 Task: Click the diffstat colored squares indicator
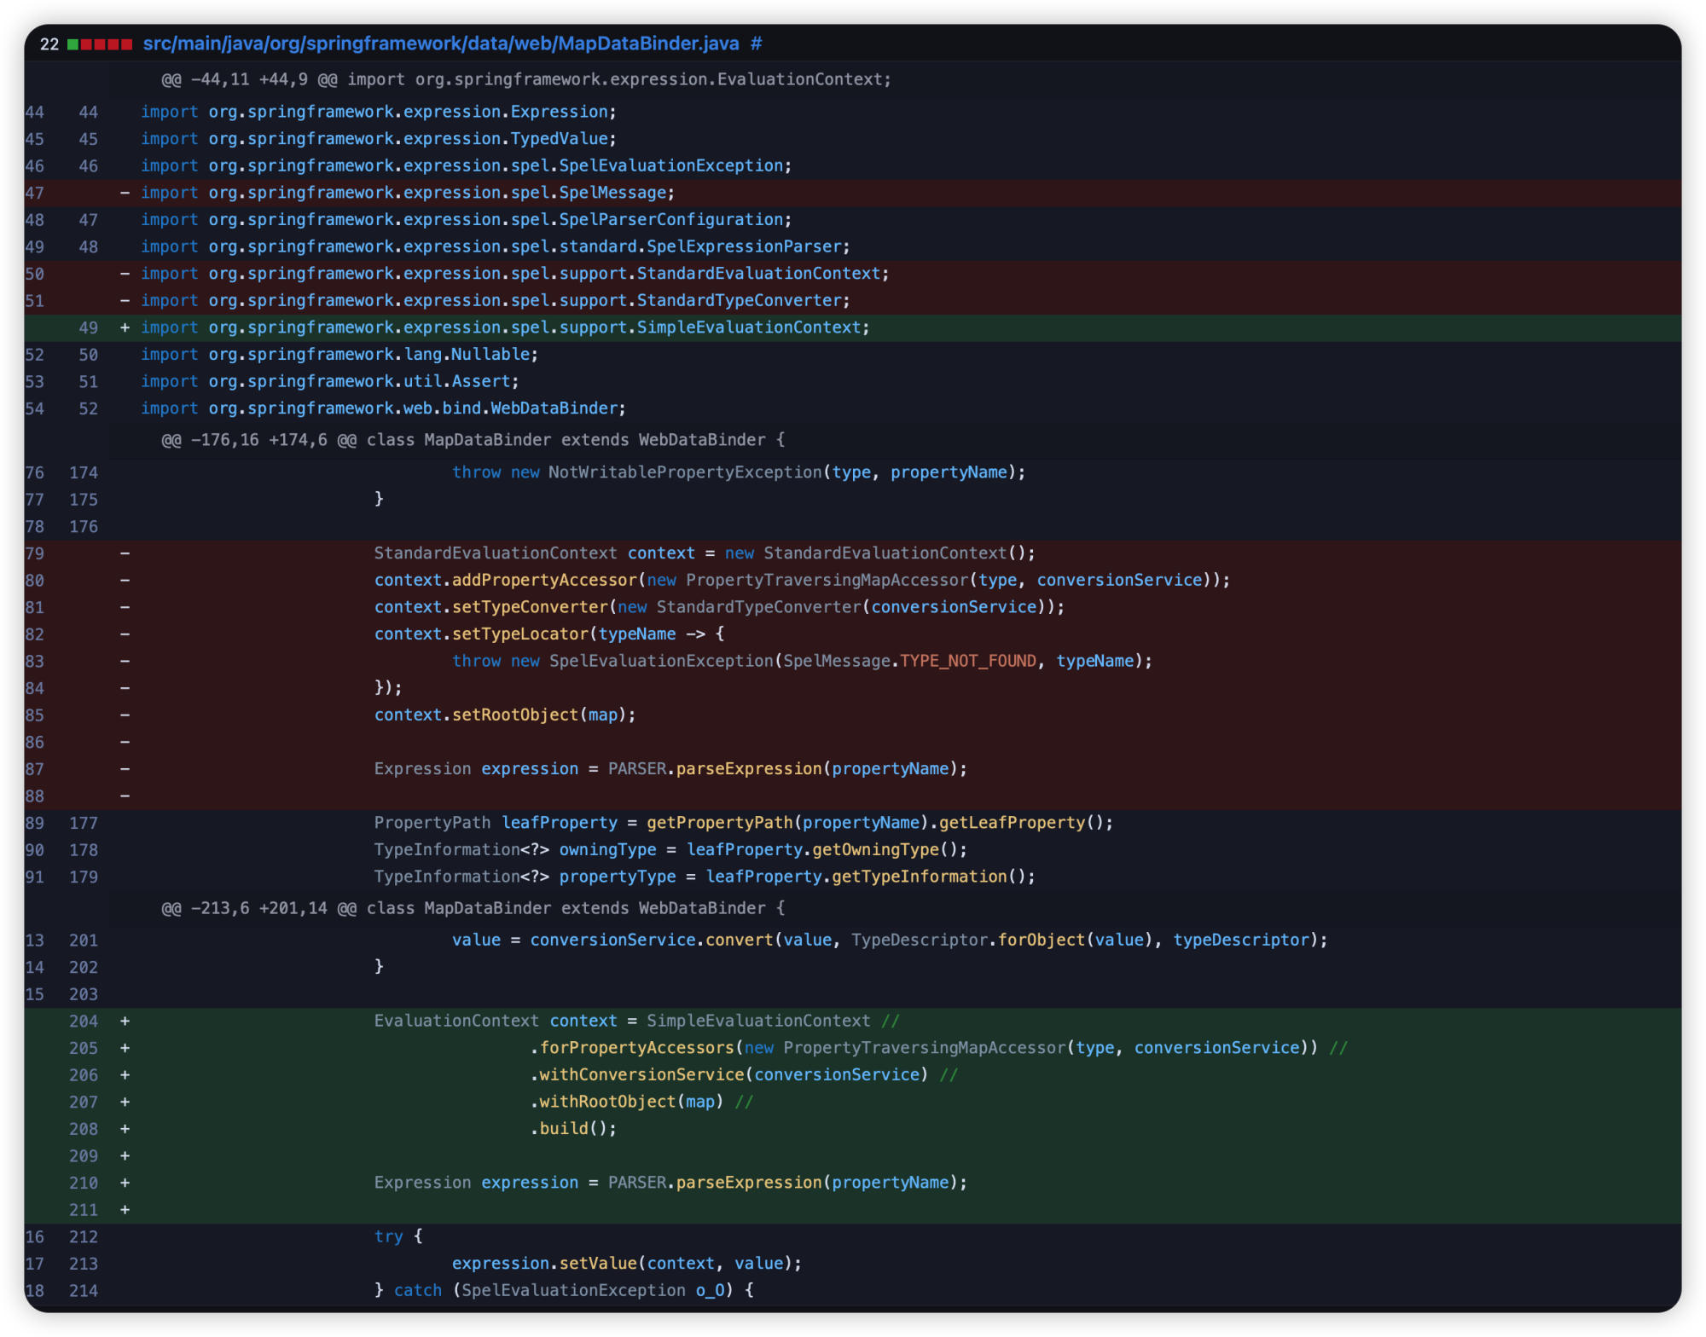100,44
